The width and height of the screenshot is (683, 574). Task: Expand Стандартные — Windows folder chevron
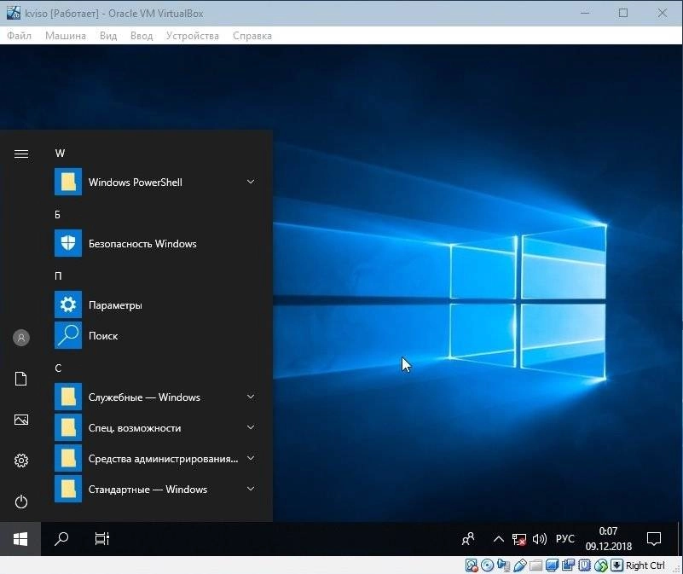tap(251, 489)
